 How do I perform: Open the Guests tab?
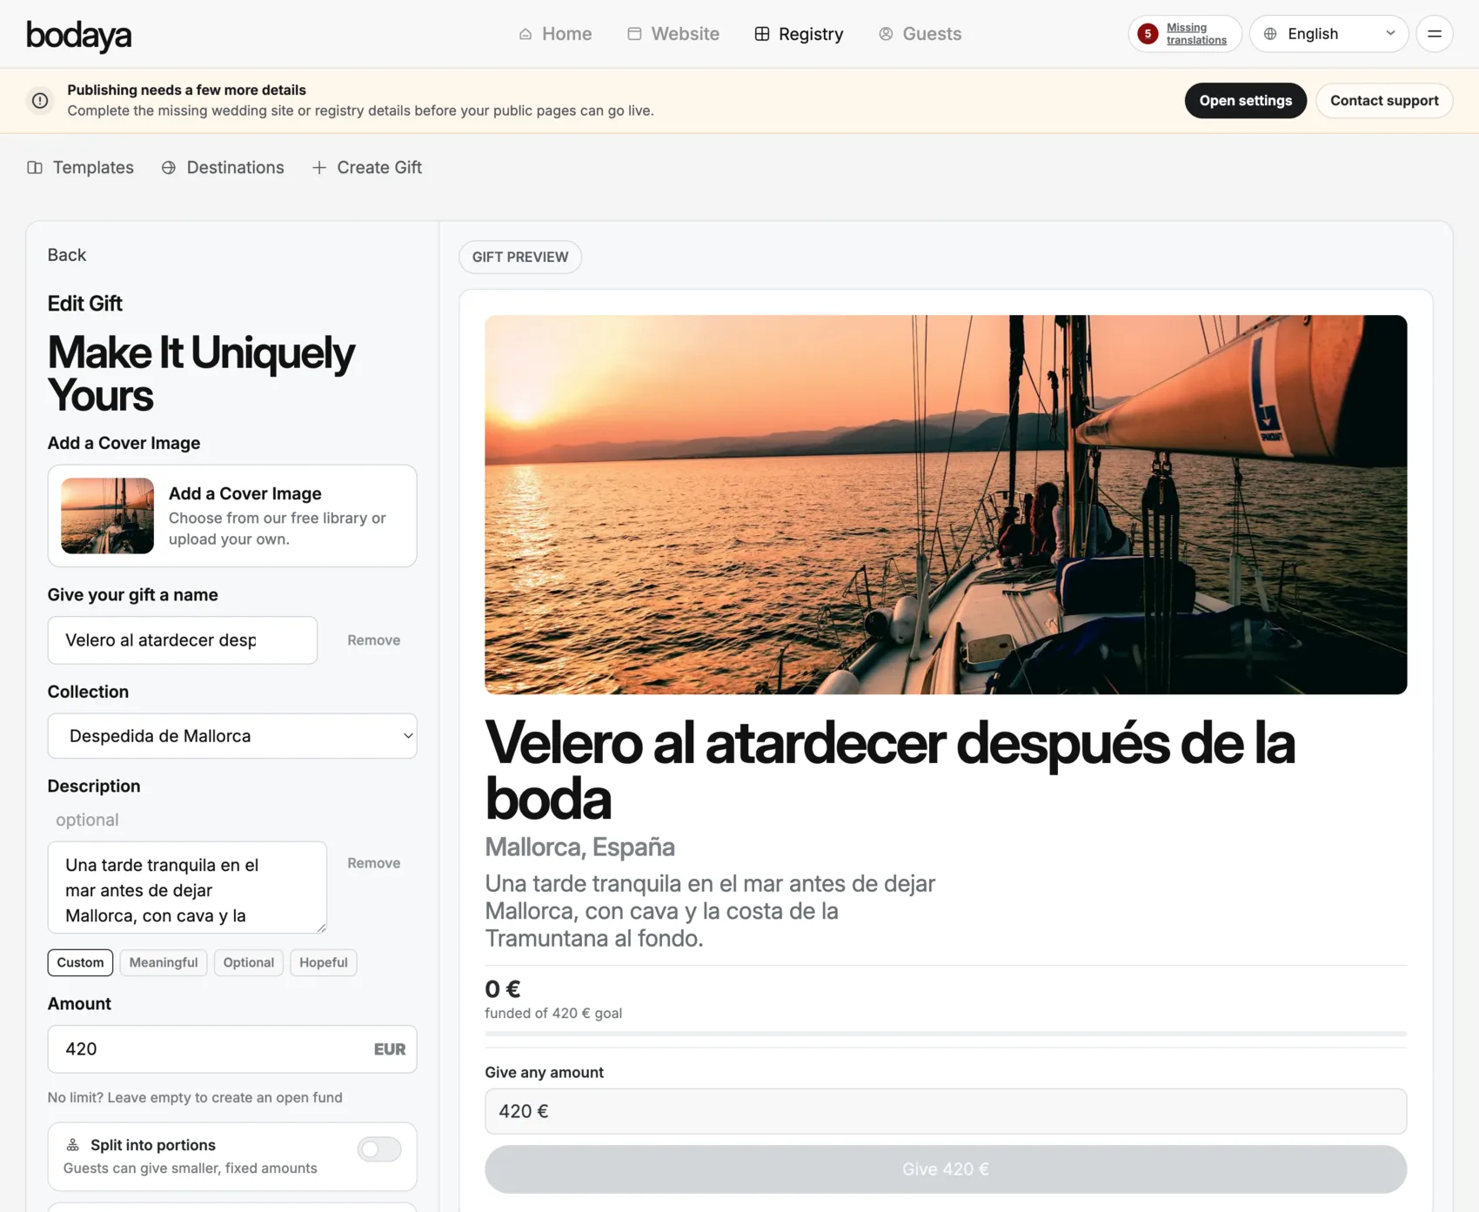(920, 34)
